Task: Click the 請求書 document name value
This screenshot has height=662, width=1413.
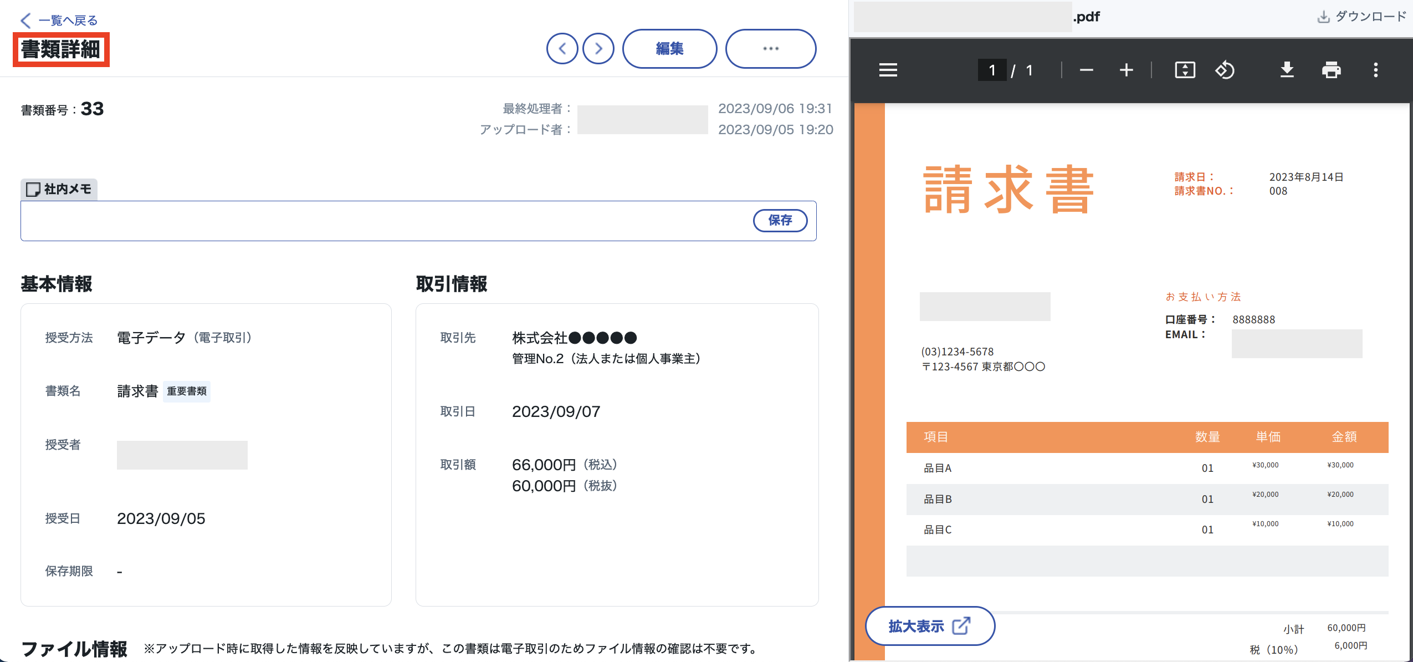Action: (x=137, y=391)
